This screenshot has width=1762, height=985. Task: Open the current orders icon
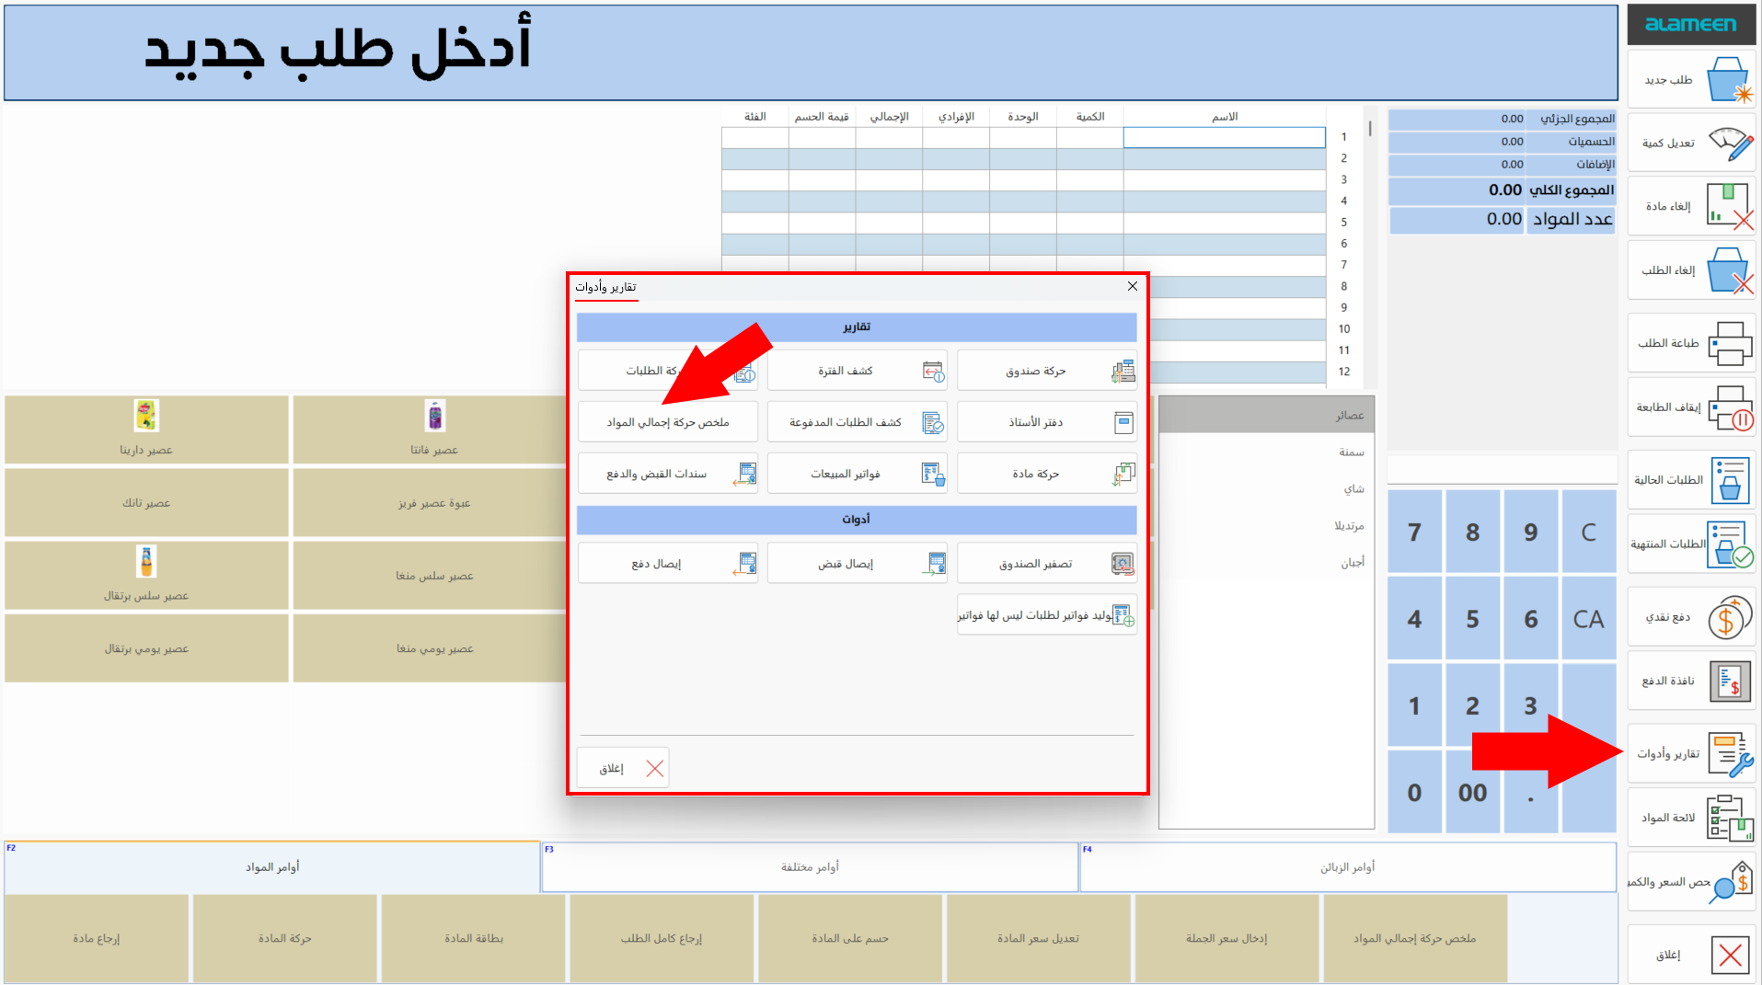tap(1730, 480)
